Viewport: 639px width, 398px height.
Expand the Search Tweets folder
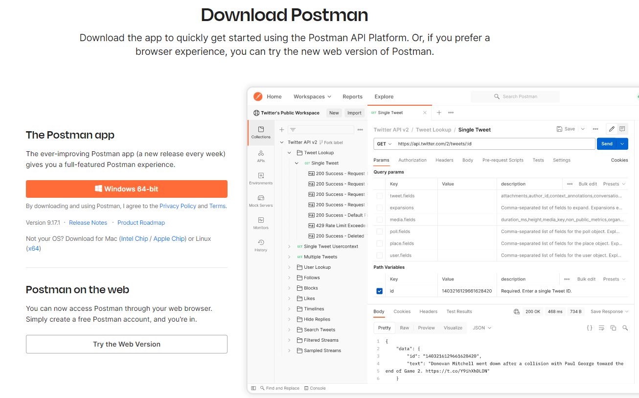[x=290, y=329]
